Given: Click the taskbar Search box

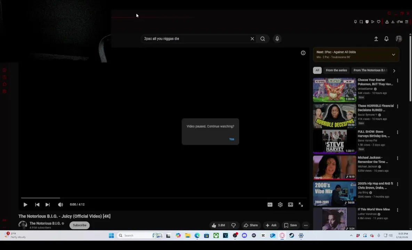Looking at the screenshot, I should (x=140, y=235).
